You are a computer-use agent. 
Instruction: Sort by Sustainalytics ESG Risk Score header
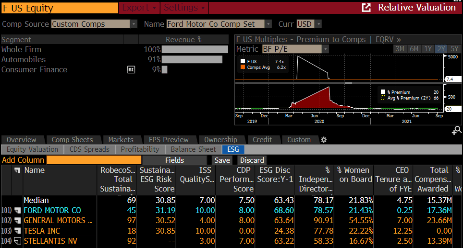coord(157,180)
